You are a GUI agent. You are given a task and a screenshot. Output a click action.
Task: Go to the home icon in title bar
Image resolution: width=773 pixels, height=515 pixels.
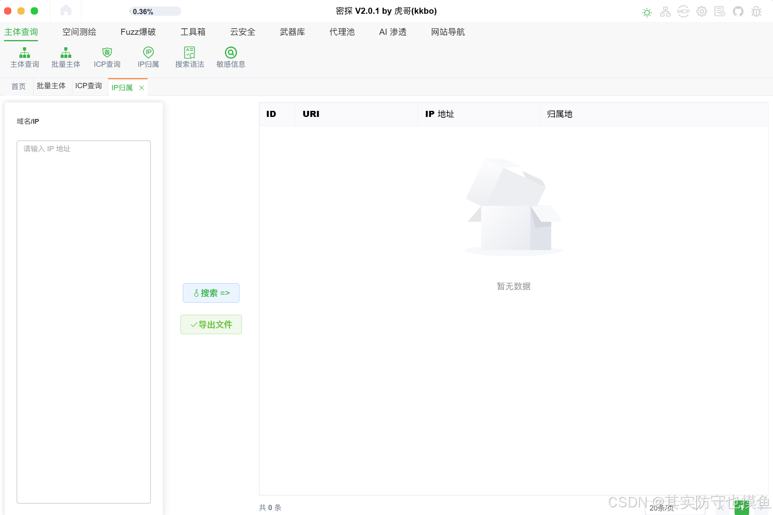point(66,11)
